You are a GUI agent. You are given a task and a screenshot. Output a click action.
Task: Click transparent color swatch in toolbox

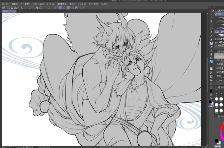211,106
